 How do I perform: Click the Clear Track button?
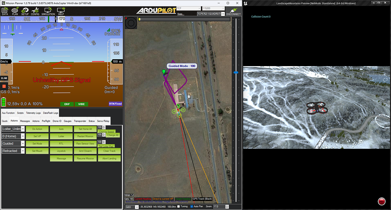coord(109,150)
